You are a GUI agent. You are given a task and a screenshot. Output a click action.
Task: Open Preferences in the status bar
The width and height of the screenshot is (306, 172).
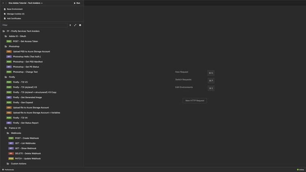tap(8, 170)
